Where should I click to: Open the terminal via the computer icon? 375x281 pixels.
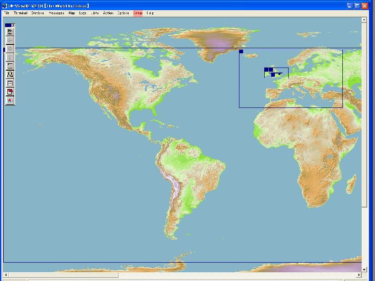tap(10, 74)
